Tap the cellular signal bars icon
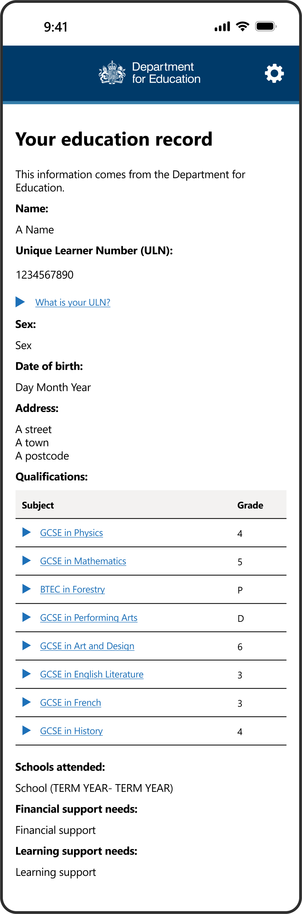 pyautogui.click(x=222, y=26)
